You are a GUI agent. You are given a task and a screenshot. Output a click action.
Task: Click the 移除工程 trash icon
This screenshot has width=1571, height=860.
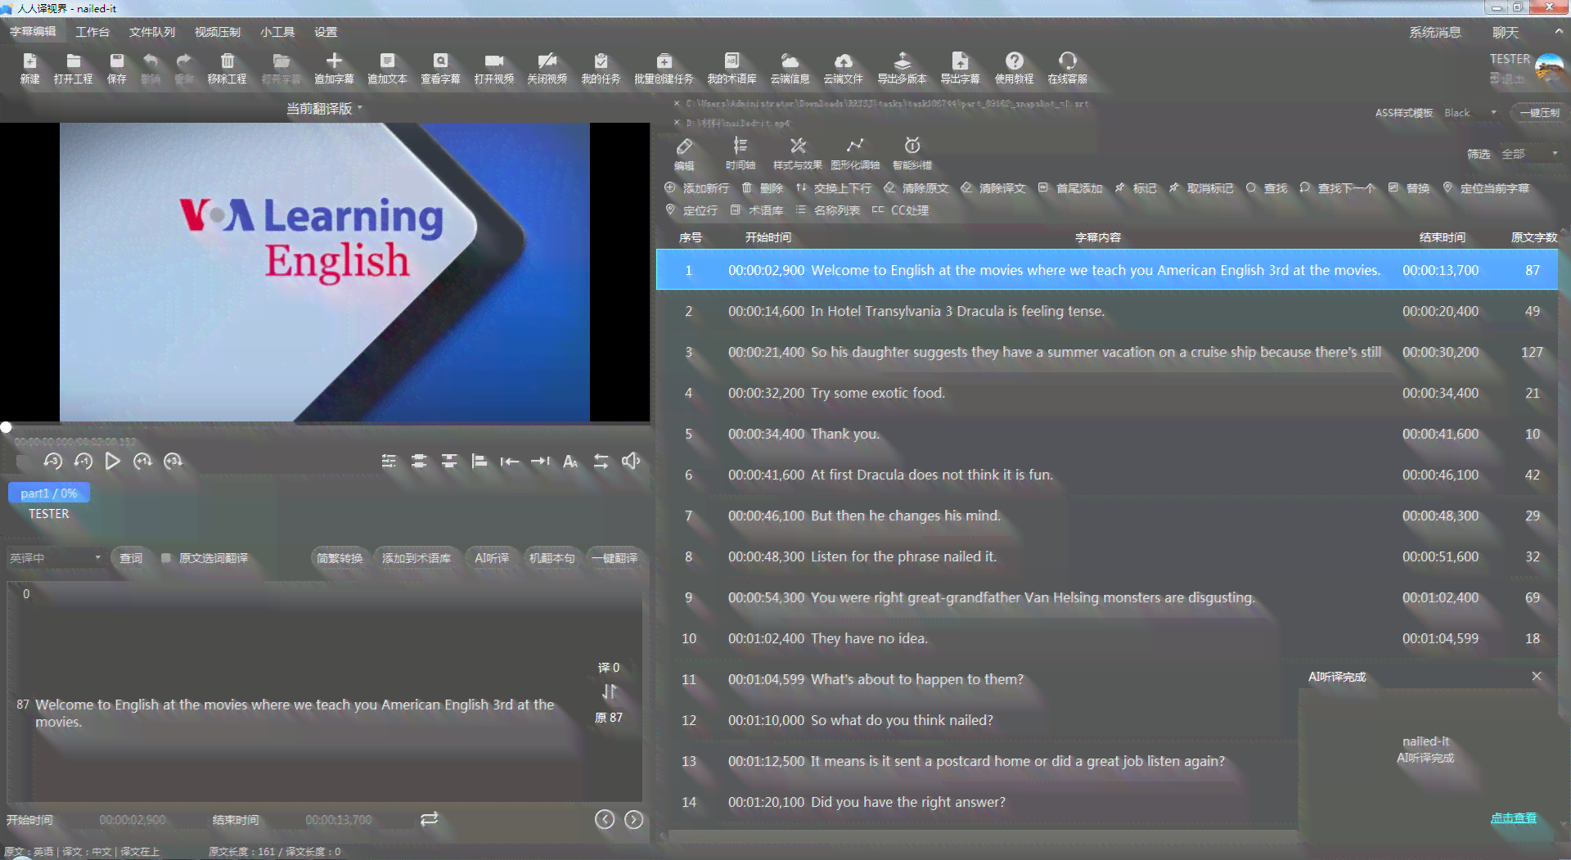click(x=227, y=68)
